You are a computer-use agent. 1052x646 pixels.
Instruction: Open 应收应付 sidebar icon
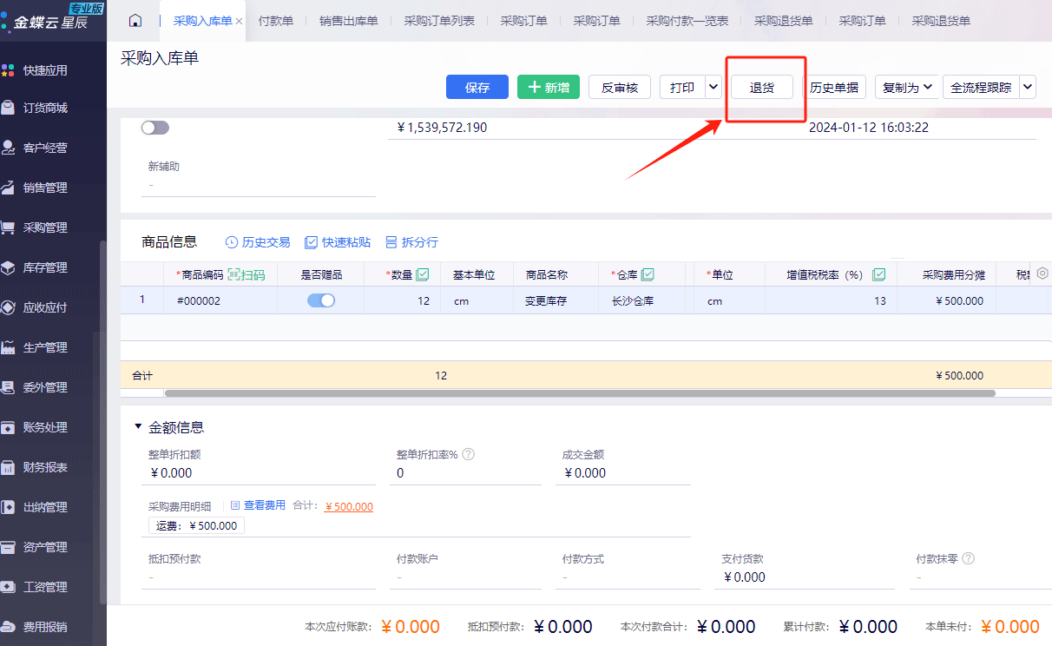8,307
